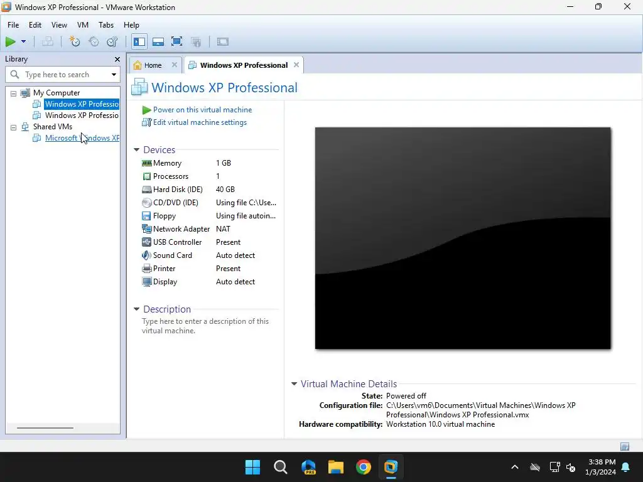Click the taskbar Search icon
Viewport: 643px width, 482px height.
281,467
